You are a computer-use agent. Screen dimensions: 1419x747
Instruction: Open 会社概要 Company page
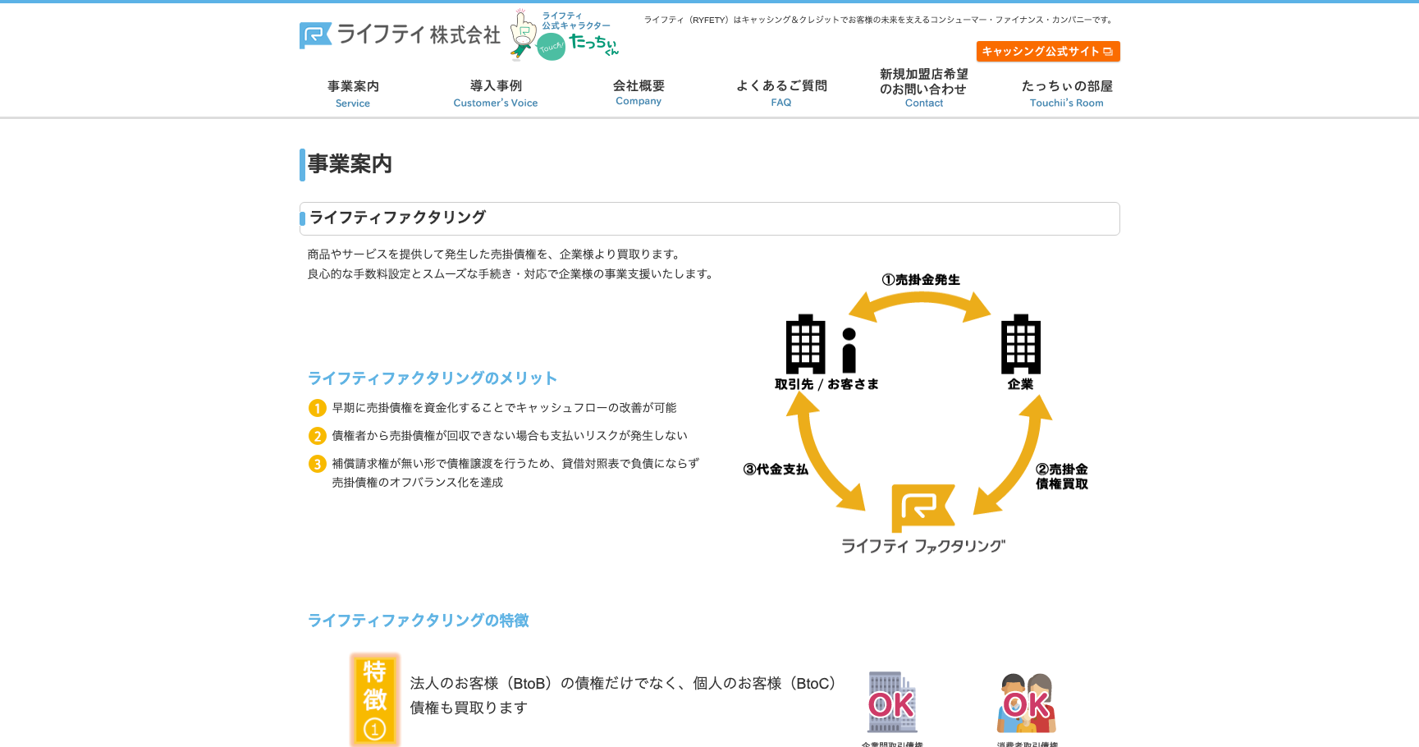click(639, 93)
